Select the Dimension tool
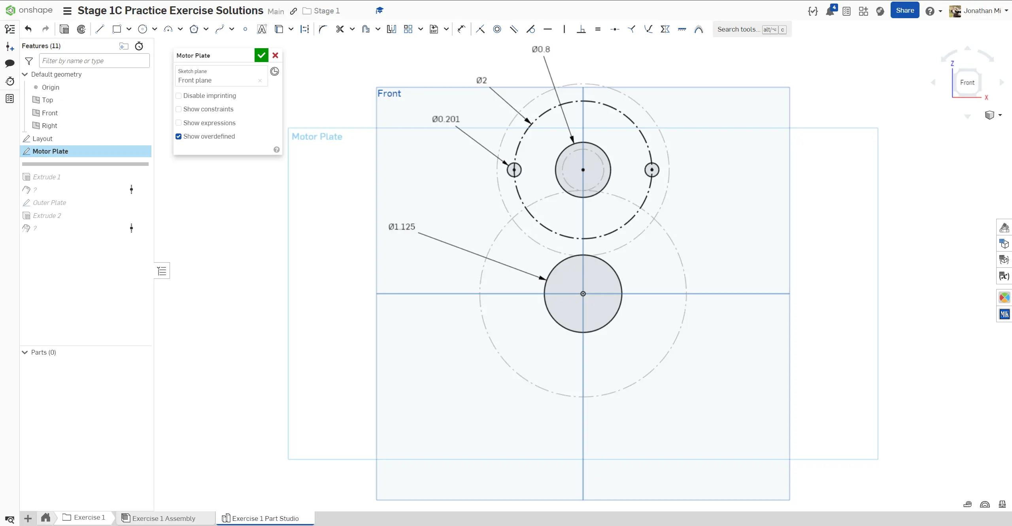Screen dimensions: 1012x526 (x=461, y=29)
